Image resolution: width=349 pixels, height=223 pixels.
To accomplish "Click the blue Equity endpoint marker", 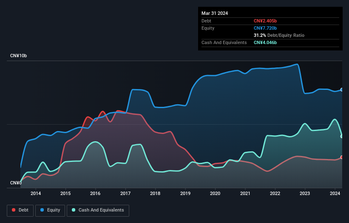I will [342, 89].
